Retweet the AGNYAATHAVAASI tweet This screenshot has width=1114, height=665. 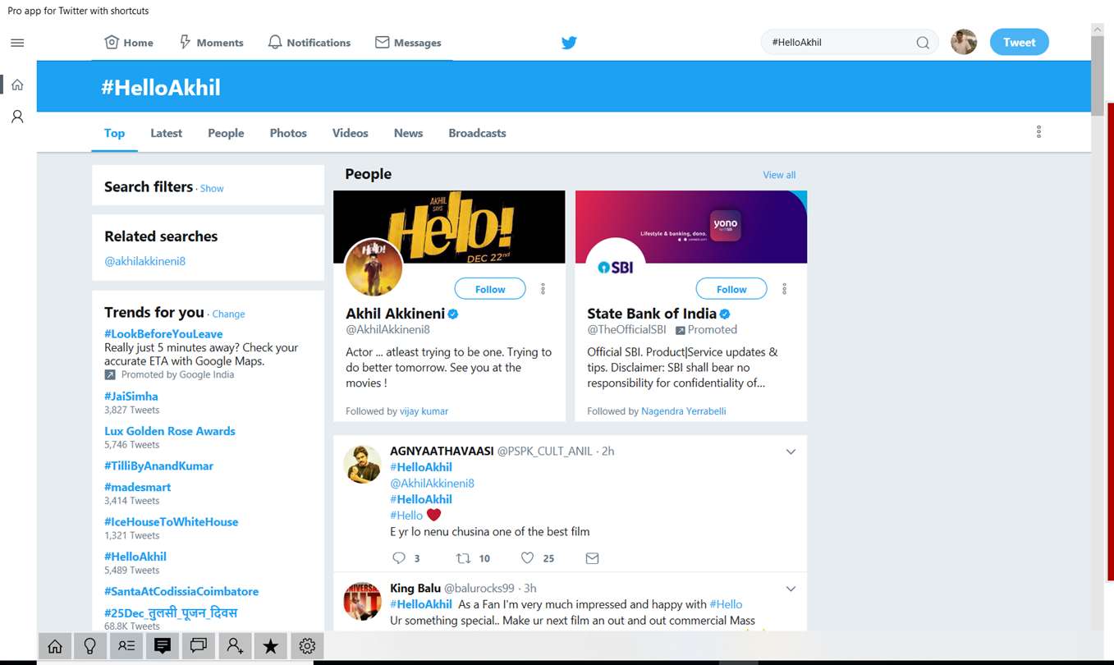click(x=463, y=558)
